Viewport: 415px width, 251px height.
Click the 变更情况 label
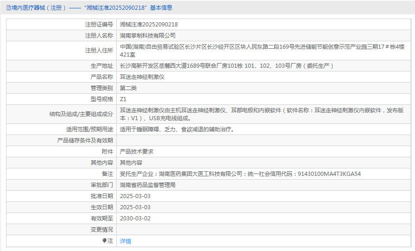(102, 230)
